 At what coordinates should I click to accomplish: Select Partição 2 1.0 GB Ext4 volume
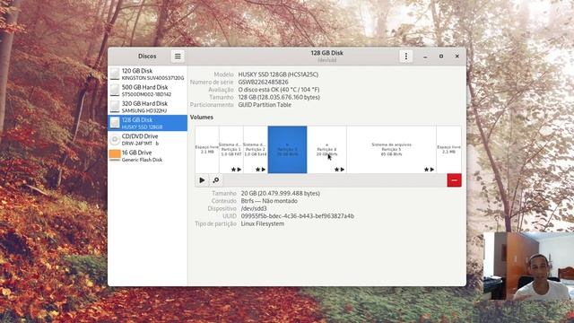[256, 150]
